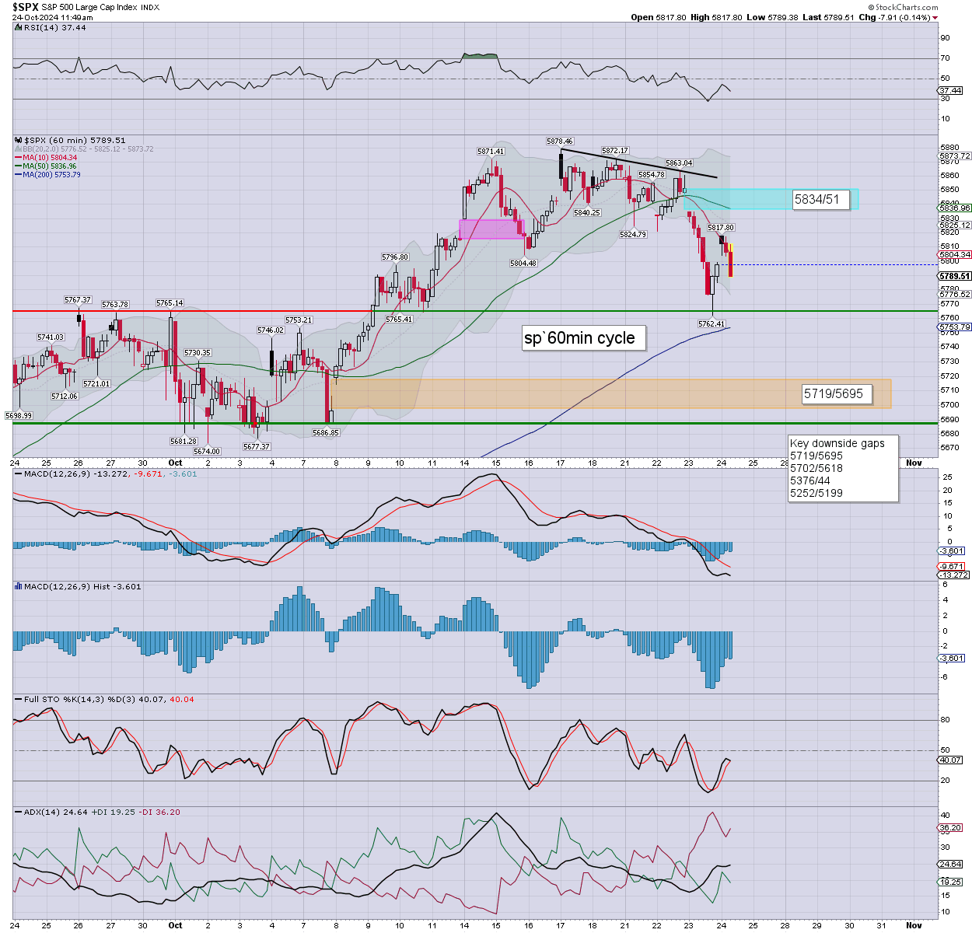Click the red MA(10) legend line marker

tap(19, 158)
